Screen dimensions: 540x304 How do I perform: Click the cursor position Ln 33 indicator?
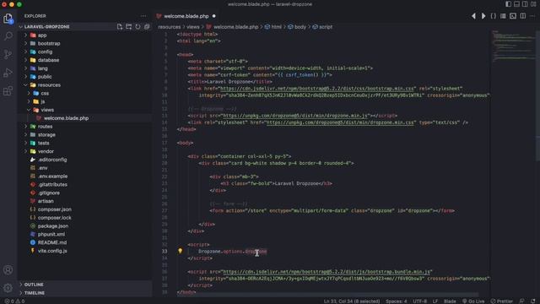point(352,301)
